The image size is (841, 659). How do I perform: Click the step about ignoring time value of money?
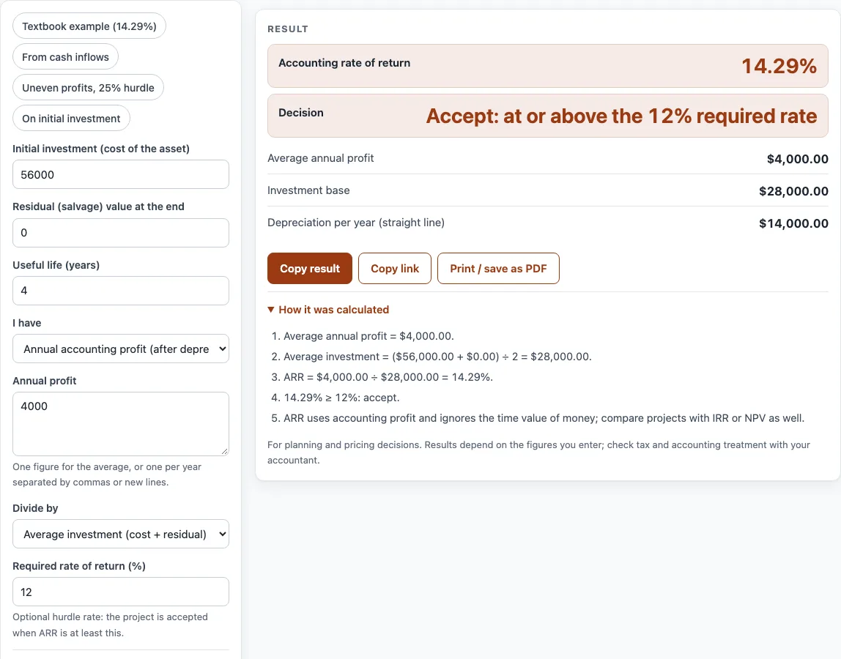tap(544, 417)
